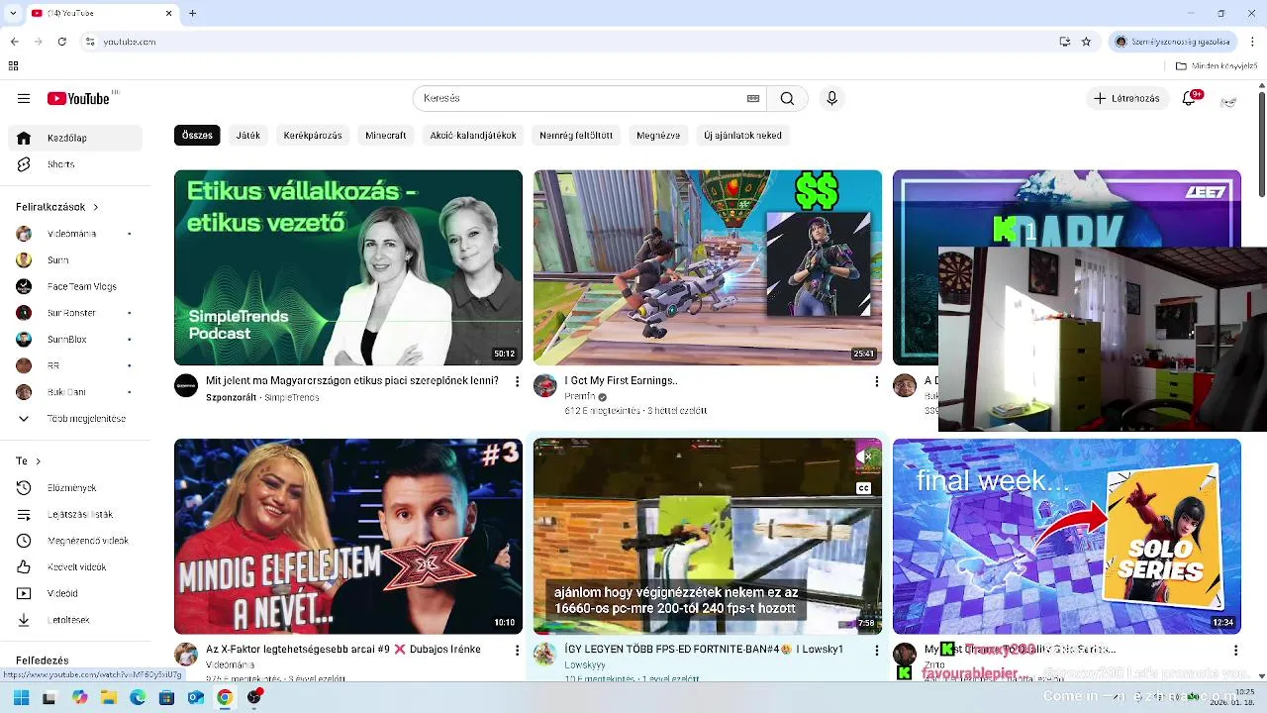Image resolution: width=1267 pixels, height=713 pixels.
Task: Play the I Got My First Earnings thumbnail
Action: [708, 267]
